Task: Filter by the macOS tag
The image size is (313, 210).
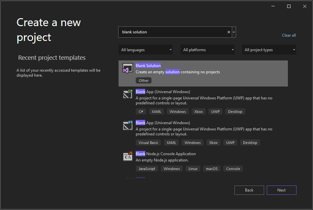Action: [x=211, y=168]
